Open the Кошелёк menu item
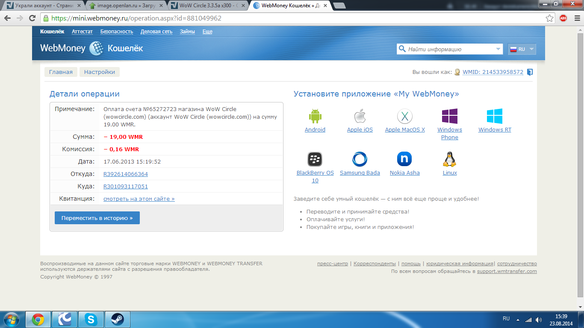 (52, 32)
